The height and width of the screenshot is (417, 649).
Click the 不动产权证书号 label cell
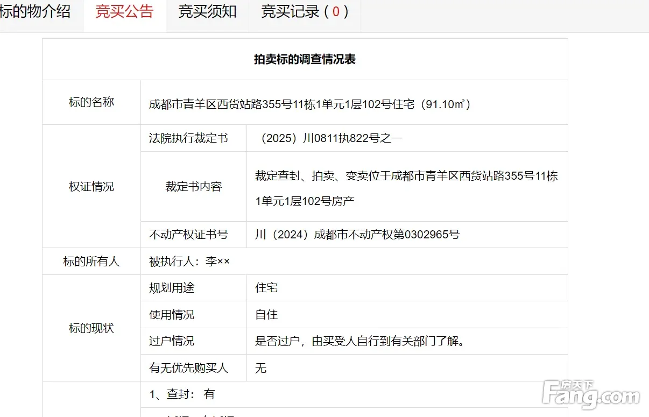(x=188, y=235)
